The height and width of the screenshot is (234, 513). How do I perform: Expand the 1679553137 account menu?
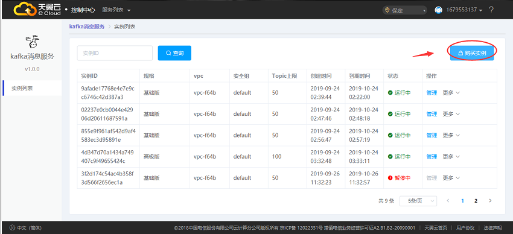[x=464, y=10]
